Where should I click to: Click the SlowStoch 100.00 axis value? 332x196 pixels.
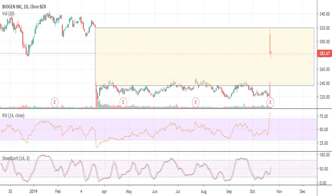(x=325, y=155)
